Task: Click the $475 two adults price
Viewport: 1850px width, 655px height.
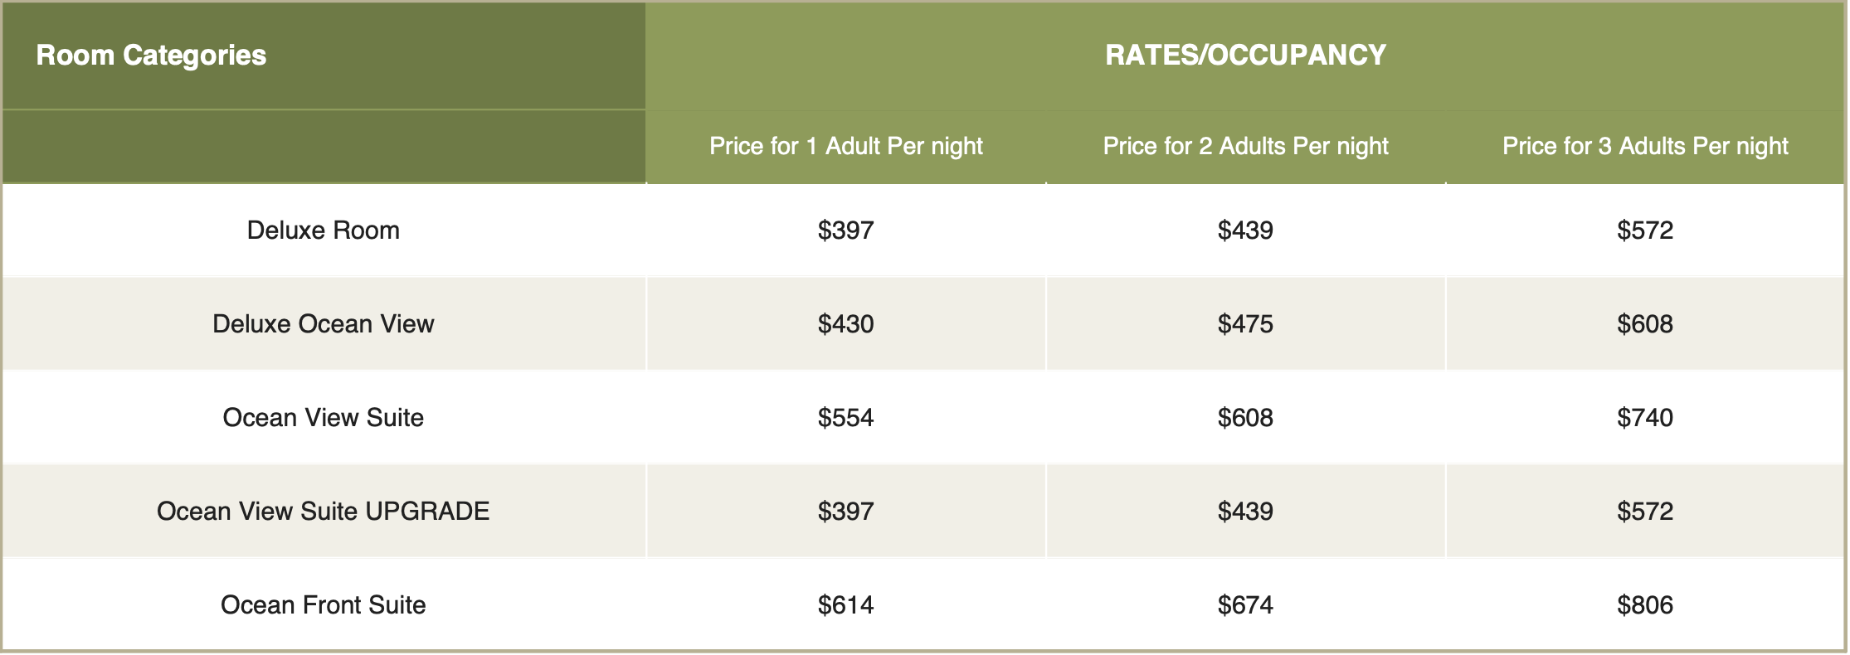Action: click(1245, 323)
